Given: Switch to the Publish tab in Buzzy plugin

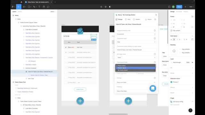Looking at the screenshot, I should click(136, 19).
